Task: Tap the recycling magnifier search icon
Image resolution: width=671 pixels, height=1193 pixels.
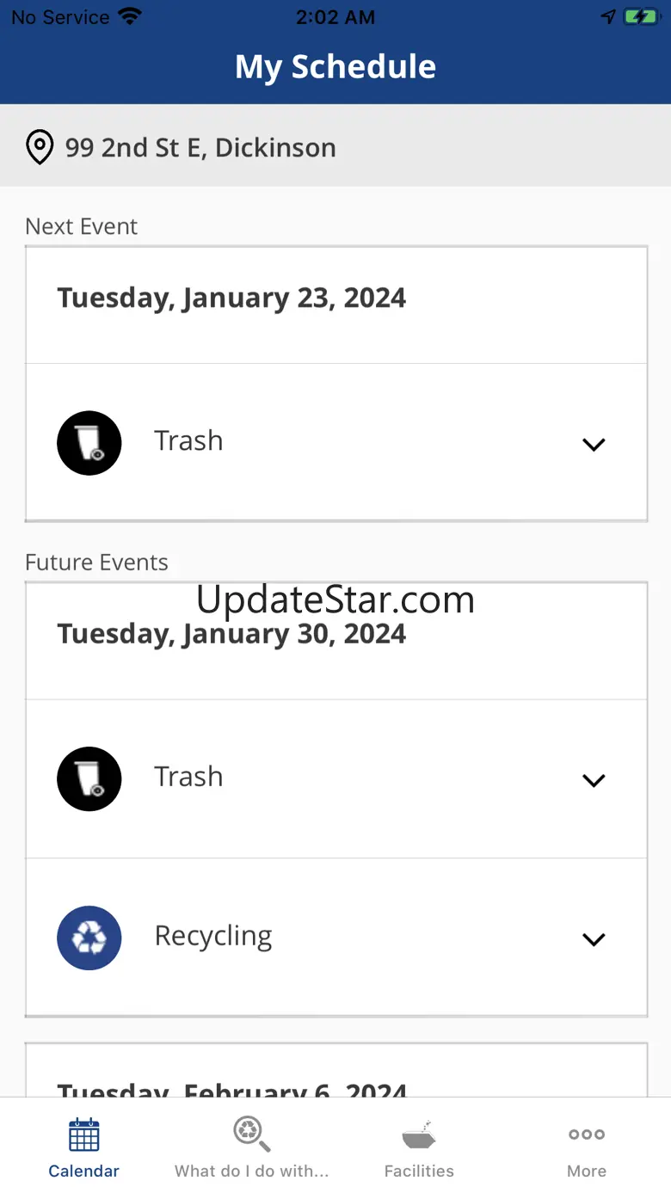Action: coord(251,1135)
